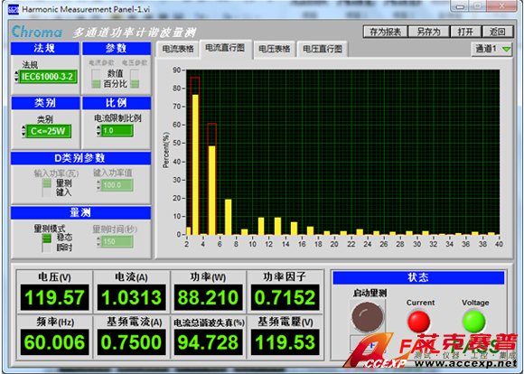Image resolution: width=524 pixels, height=374 pixels.
Task: Click the 存为报表 button
Action: [x=385, y=32]
